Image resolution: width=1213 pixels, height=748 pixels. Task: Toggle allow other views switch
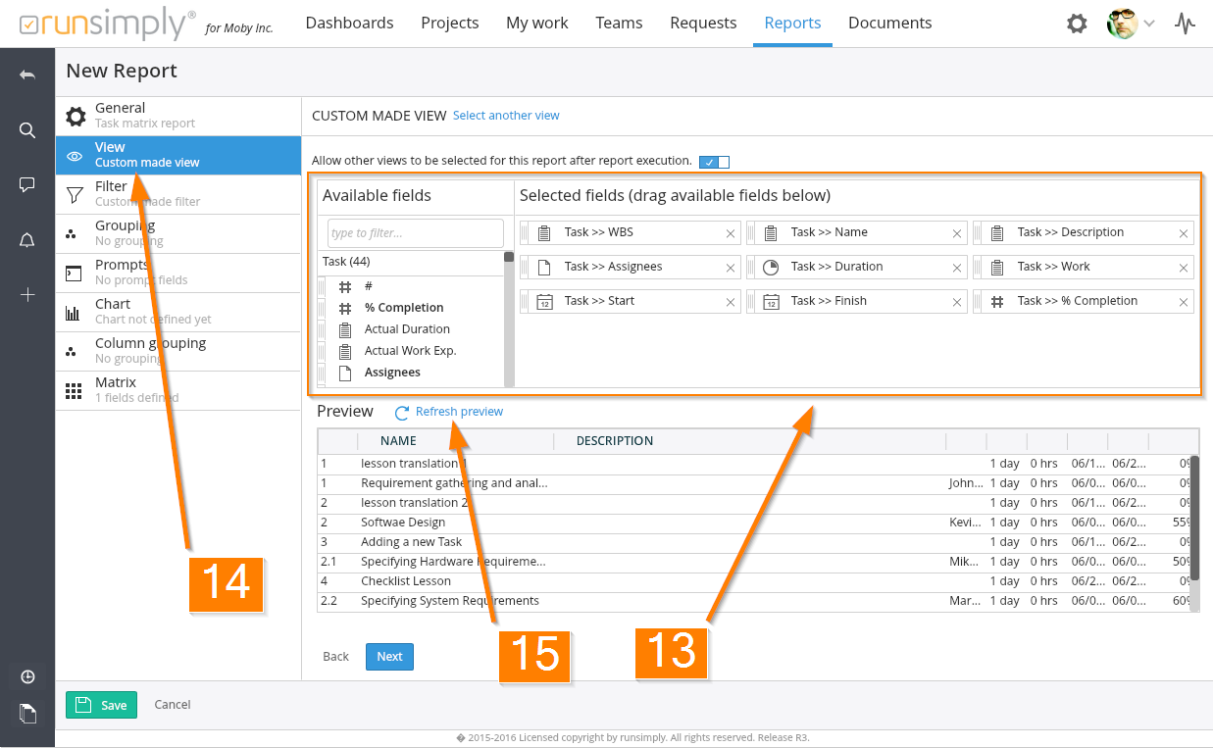pos(714,162)
